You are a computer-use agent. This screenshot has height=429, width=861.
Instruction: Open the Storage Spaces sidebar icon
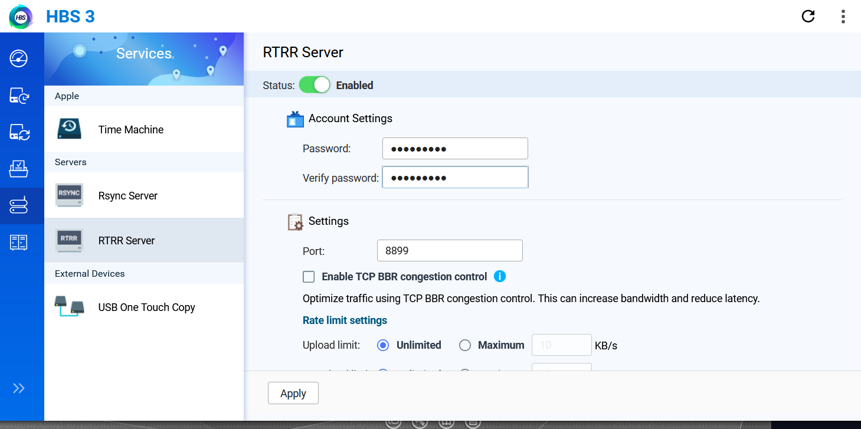(x=19, y=242)
